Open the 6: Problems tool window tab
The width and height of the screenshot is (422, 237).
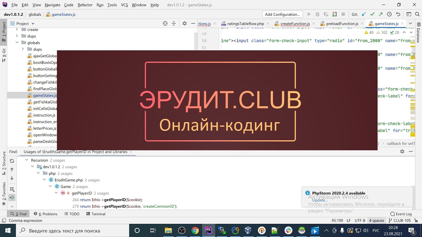[45, 214]
